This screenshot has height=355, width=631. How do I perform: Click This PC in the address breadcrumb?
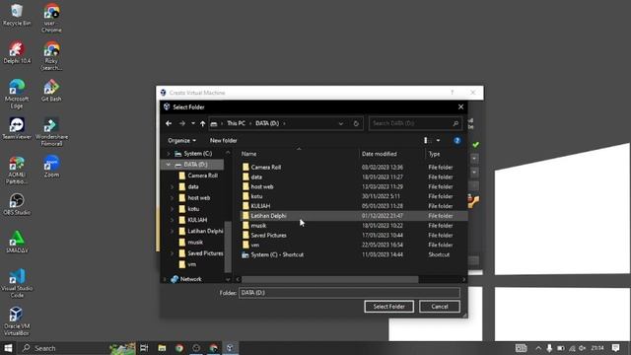pyautogui.click(x=236, y=123)
